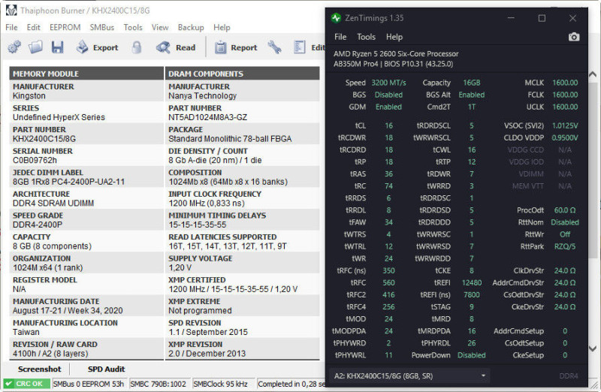Click the tRFC (ns) value 350
Viewport: 601px width, 392px height.
(x=388, y=270)
